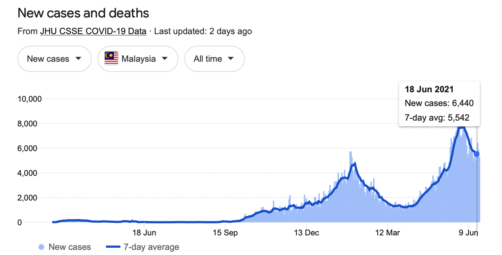Click the 7-day average legend label
The image size is (502, 255).
pos(151,247)
